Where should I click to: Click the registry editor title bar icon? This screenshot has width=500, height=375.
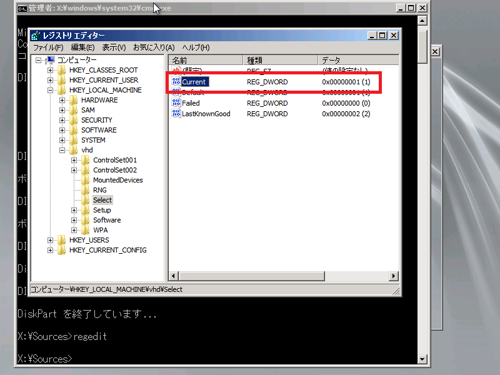(36, 36)
